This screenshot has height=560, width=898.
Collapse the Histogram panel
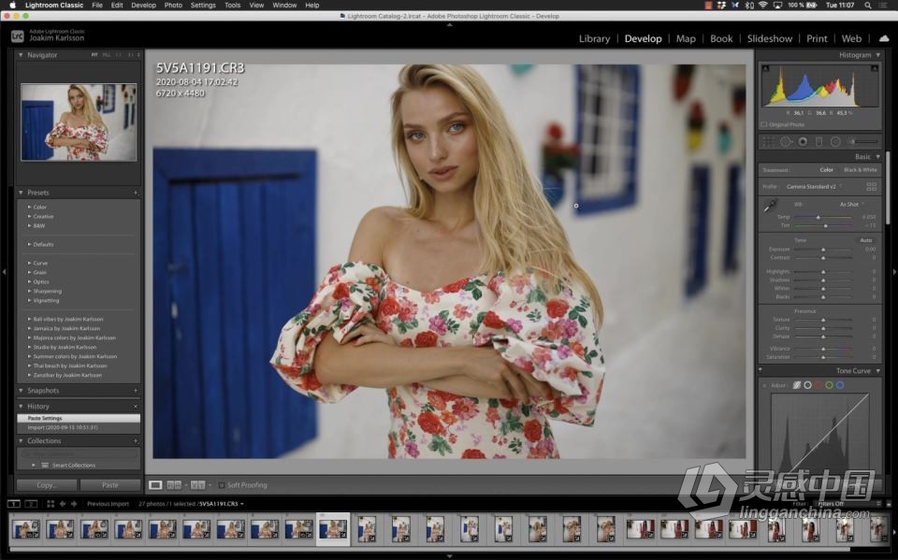point(878,55)
